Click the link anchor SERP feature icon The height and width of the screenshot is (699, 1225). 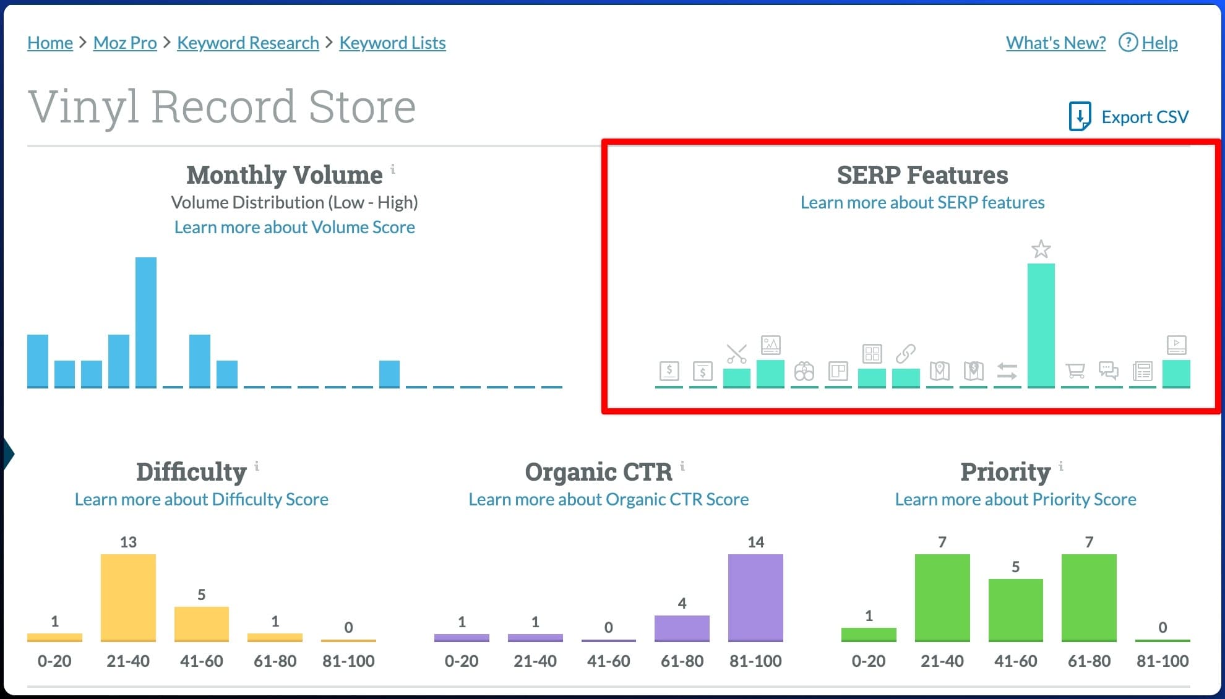click(x=906, y=353)
